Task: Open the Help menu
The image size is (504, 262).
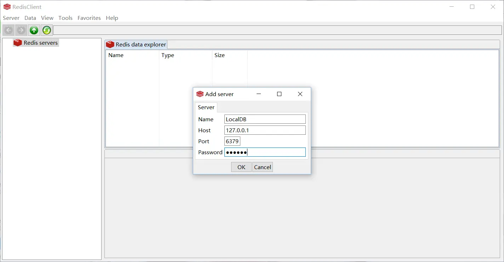Action: click(112, 18)
